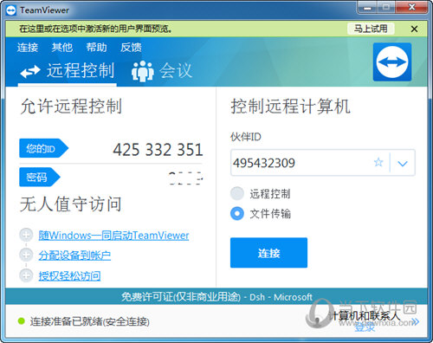433x343 pixels.
Task: Click the 连接准备已就绪 status text
Action: click(90, 321)
